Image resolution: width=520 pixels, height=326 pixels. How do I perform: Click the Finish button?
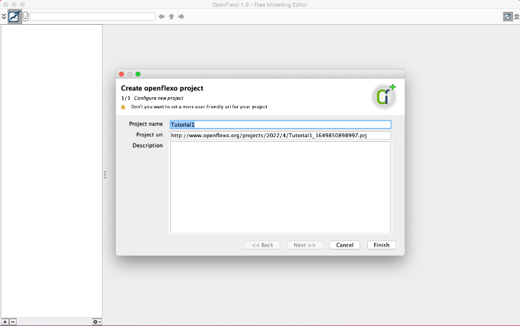click(x=382, y=245)
